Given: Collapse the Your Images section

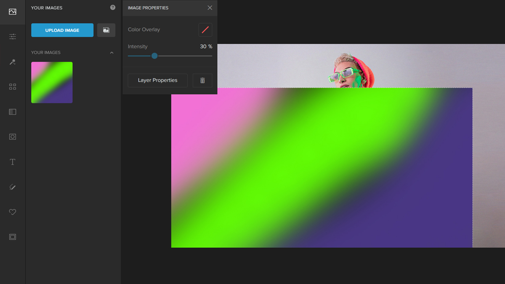Looking at the screenshot, I should tap(112, 53).
